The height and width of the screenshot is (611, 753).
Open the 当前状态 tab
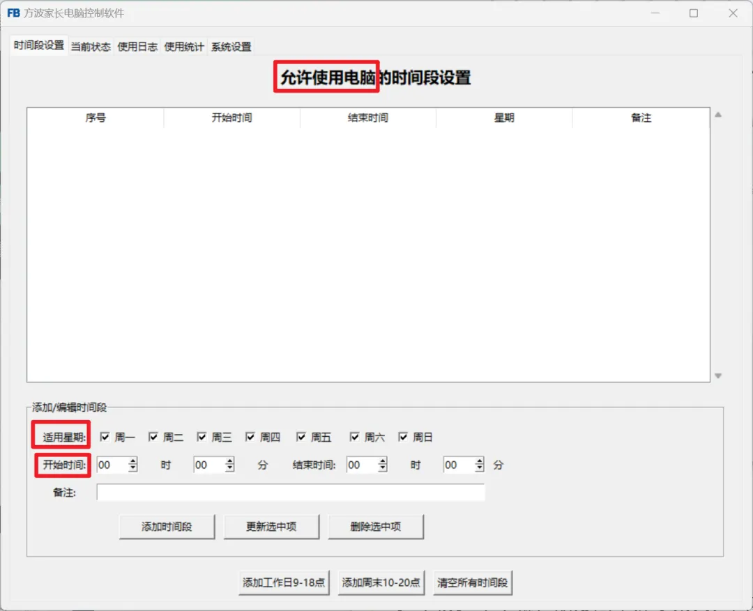pos(91,47)
